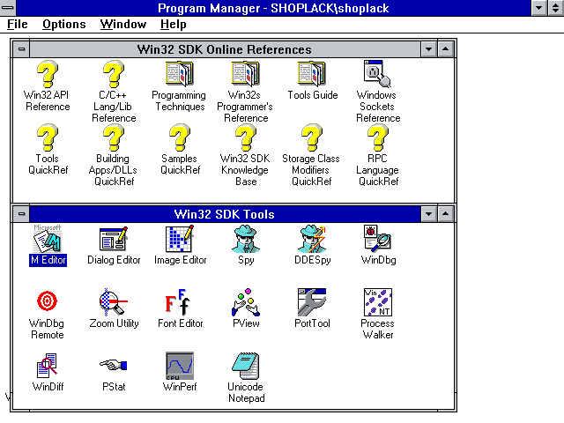Select the Font Editor icon

[180, 301]
